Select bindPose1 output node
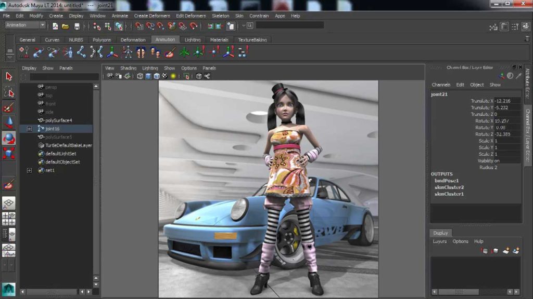 click(x=446, y=181)
